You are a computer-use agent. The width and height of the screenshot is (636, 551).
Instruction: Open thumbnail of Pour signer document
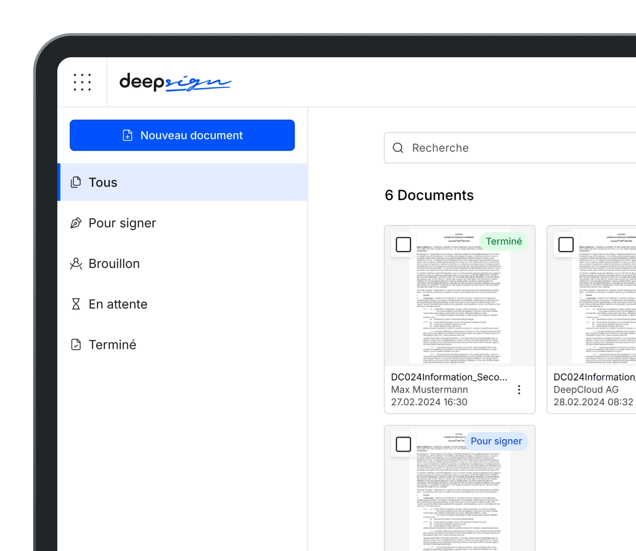[460, 488]
